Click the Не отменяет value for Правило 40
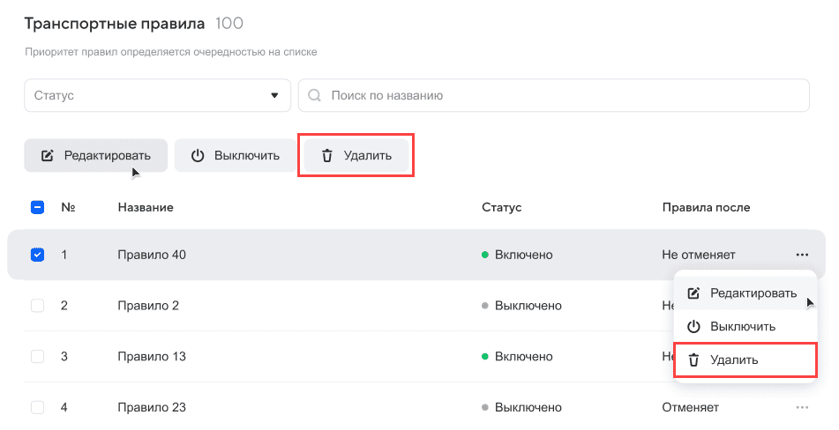The width and height of the screenshot is (839, 430). click(698, 255)
